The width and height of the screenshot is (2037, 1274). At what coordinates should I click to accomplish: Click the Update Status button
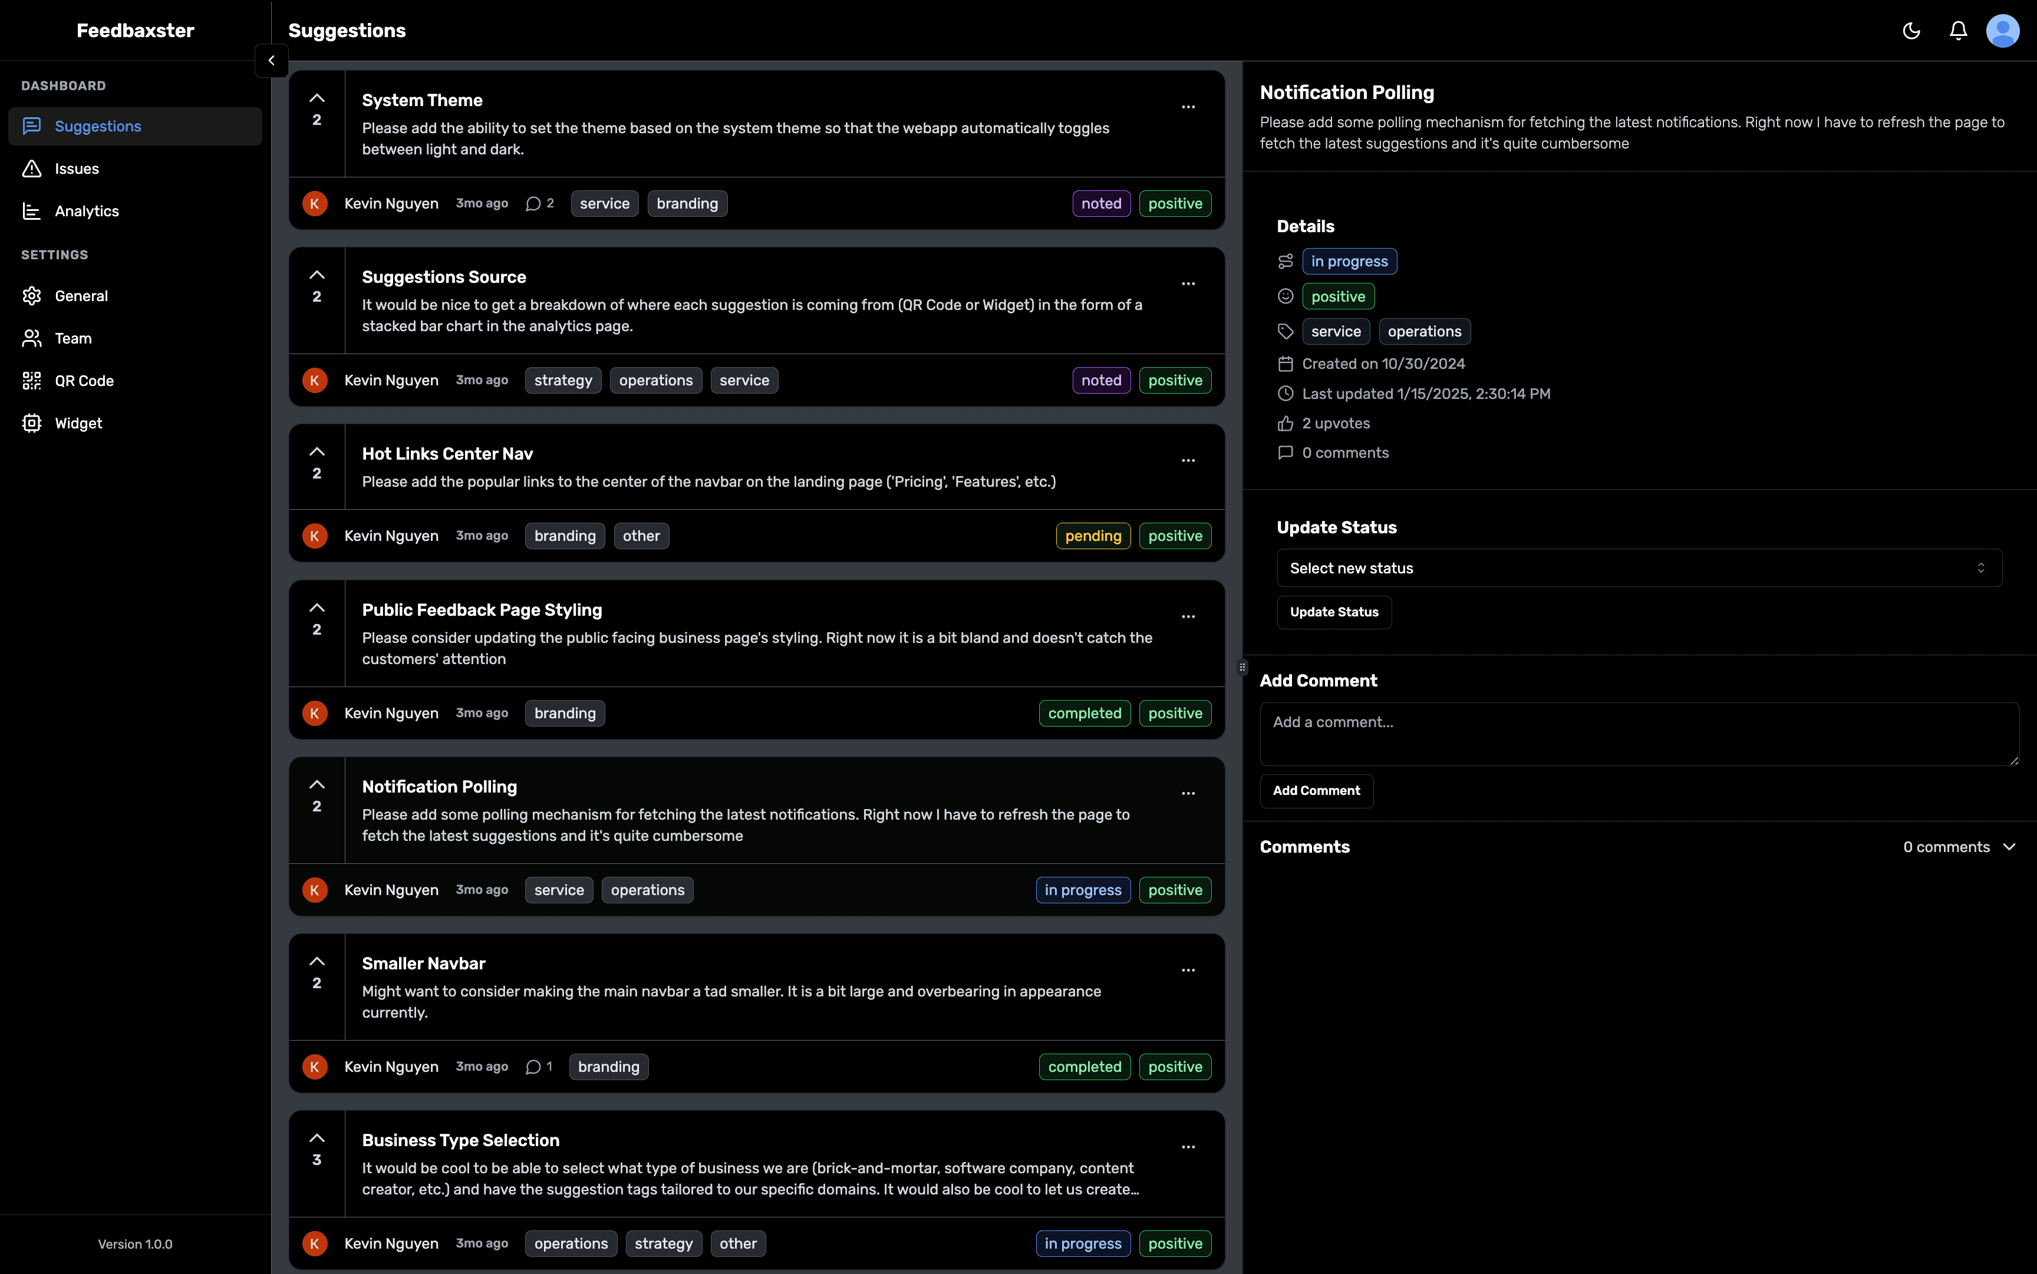tap(1334, 612)
